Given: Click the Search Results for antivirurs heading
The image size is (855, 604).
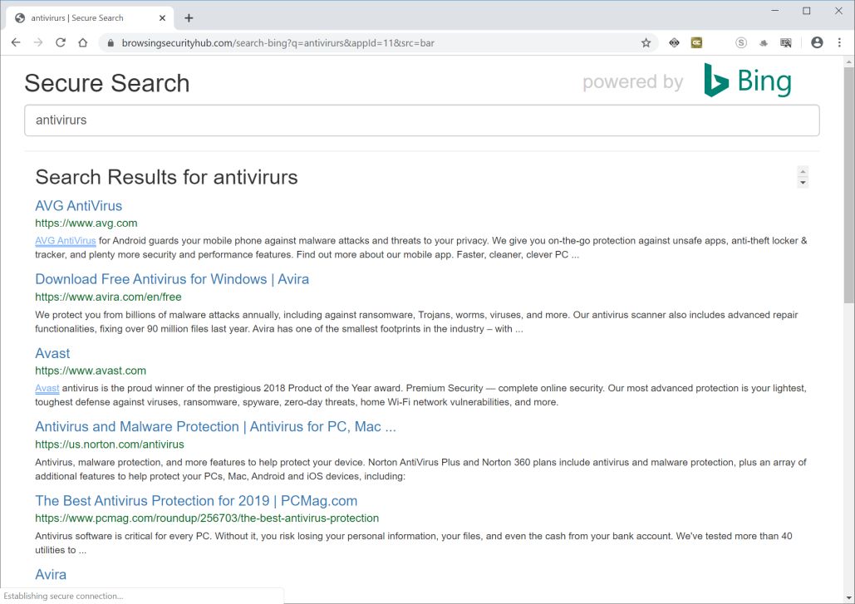Looking at the screenshot, I should 166,177.
